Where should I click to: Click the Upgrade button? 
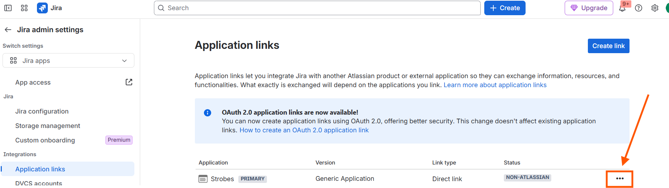click(589, 8)
